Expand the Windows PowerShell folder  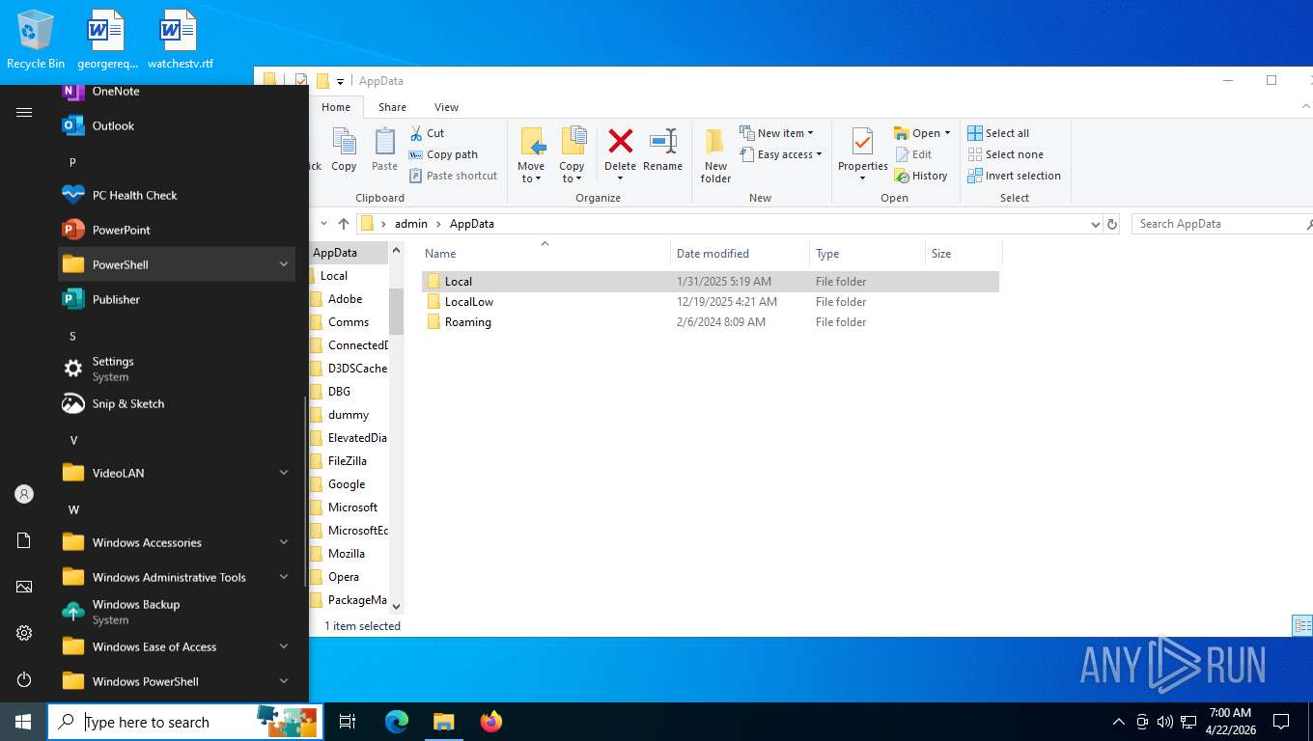[177, 681]
